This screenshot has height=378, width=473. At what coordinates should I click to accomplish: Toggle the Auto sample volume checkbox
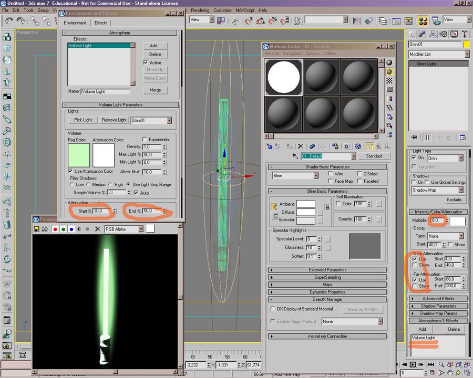(x=136, y=193)
